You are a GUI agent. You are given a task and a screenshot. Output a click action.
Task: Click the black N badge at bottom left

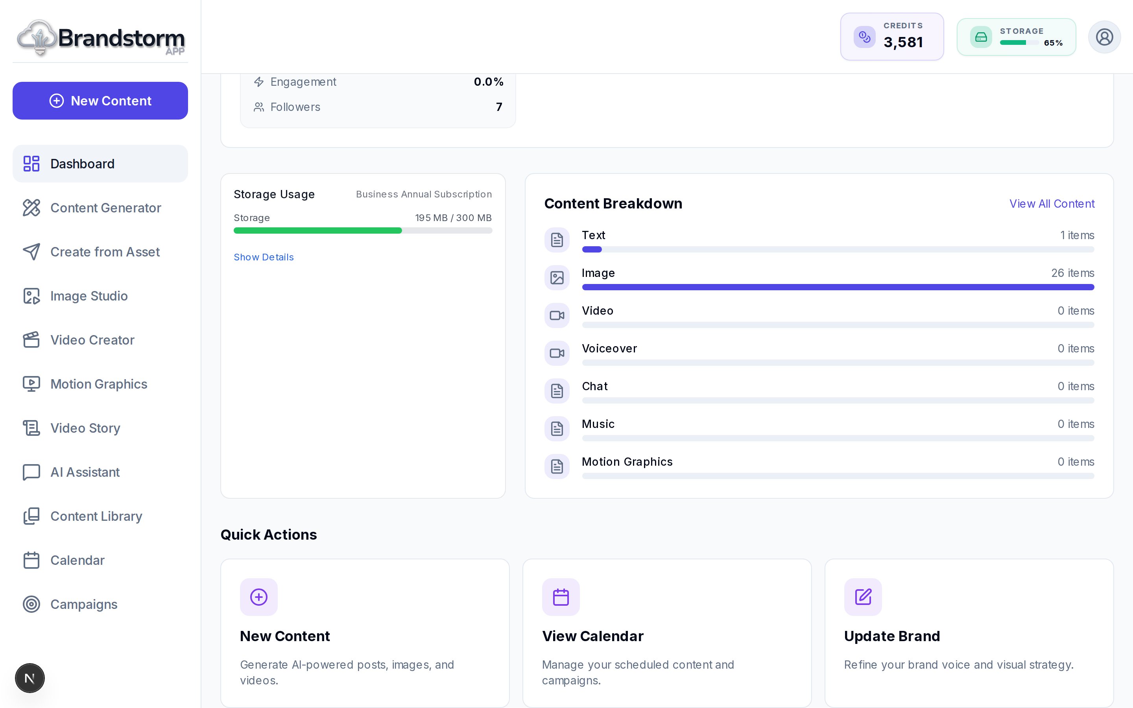pyautogui.click(x=30, y=678)
